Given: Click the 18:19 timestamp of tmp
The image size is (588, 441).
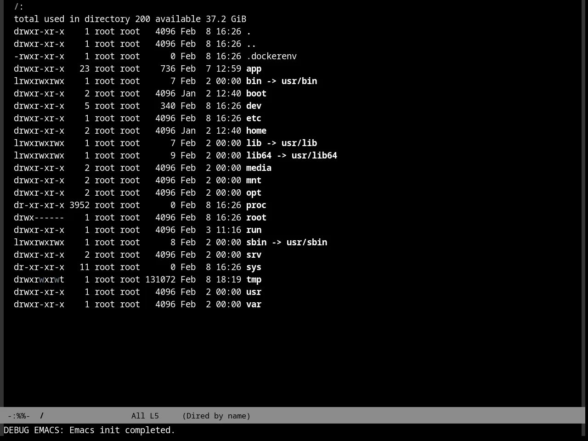Looking at the screenshot, I should (228, 280).
